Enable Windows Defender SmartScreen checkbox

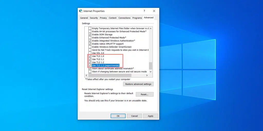(x=90, y=47)
